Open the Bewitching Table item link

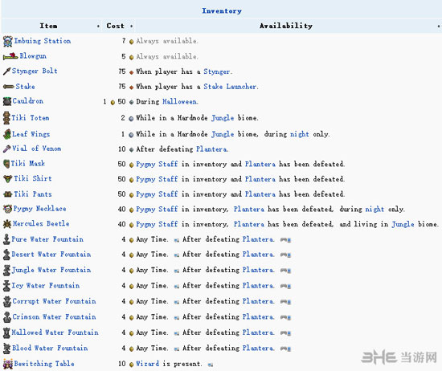click(x=44, y=364)
